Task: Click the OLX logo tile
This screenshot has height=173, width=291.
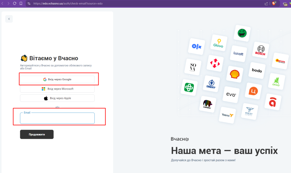Action: [197, 46]
